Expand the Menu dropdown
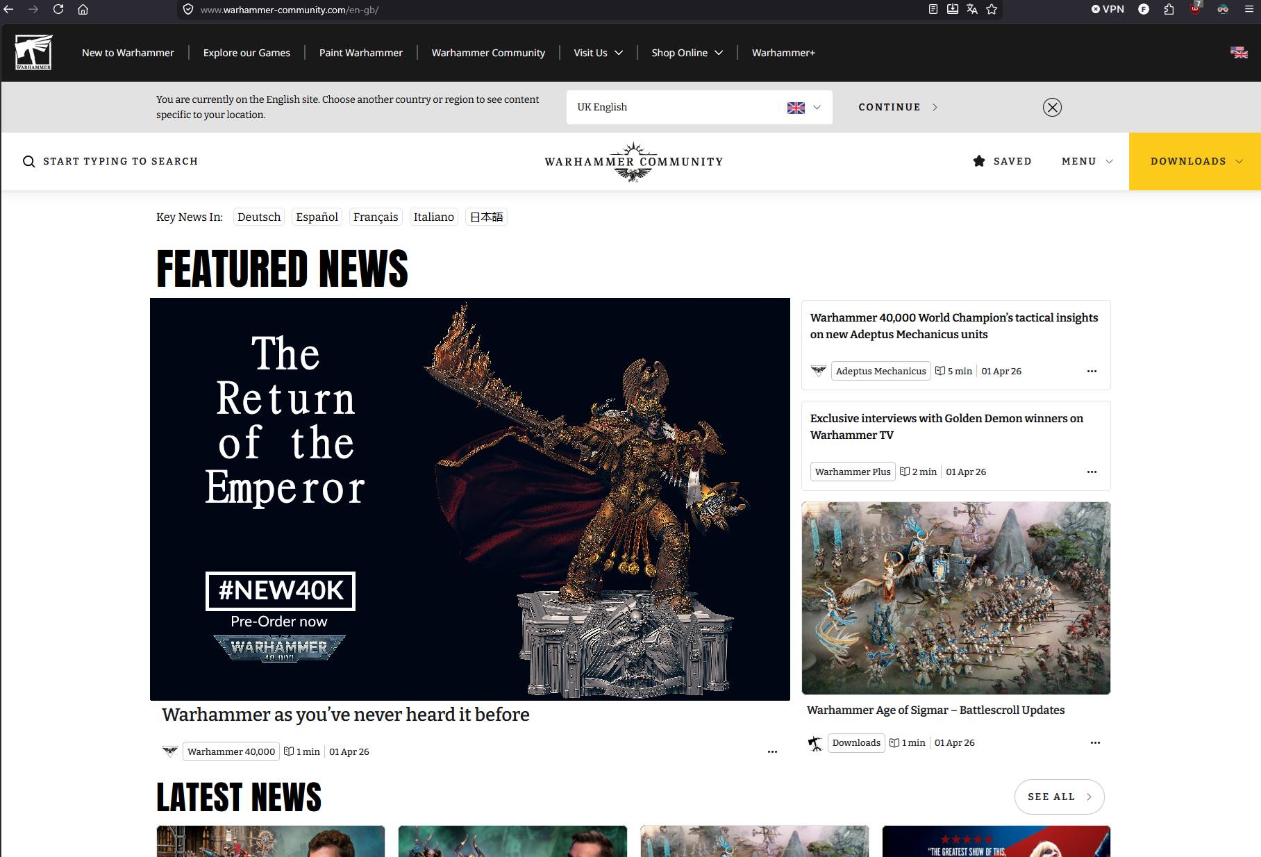1261x857 pixels. click(1087, 161)
